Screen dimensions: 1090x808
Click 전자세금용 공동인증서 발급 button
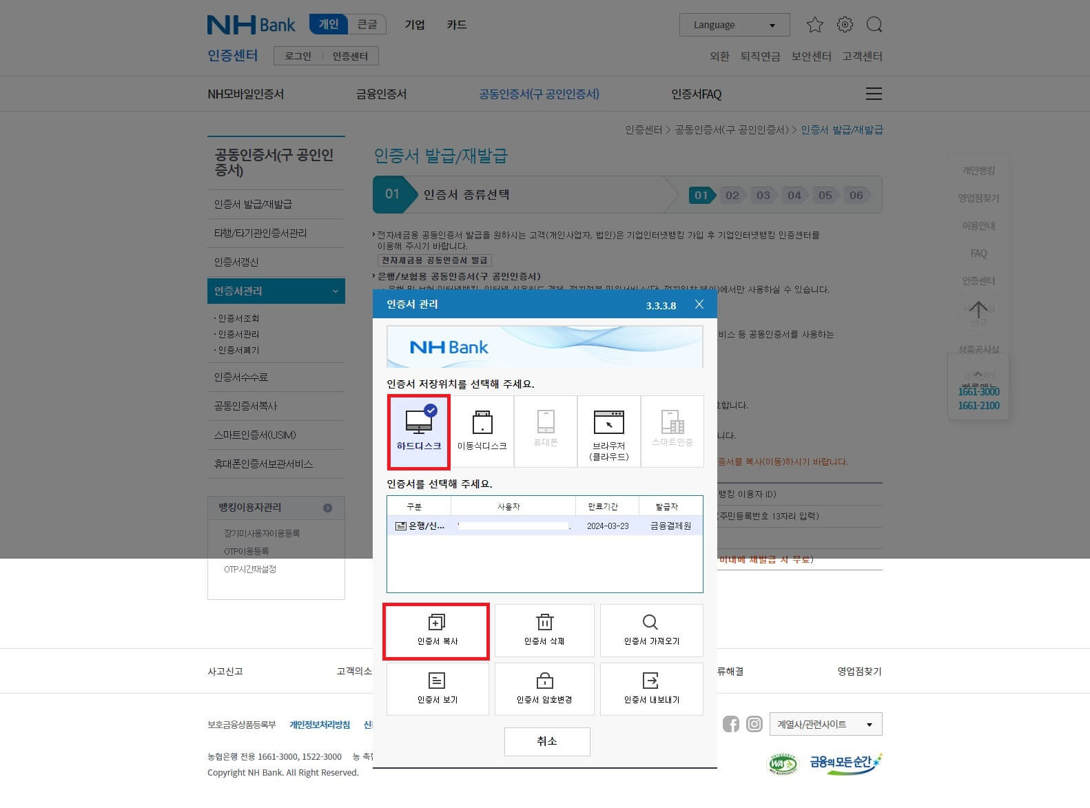point(434,260)
